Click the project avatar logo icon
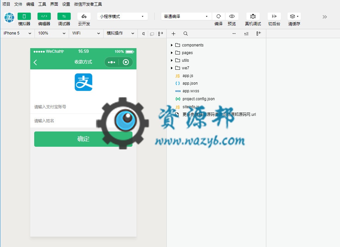Image resolution: width=340 pixels, height=247 pixels. point(9,18)
